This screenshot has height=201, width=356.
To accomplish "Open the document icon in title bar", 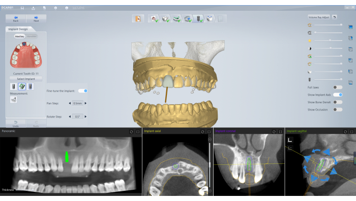I will point(45,8).
